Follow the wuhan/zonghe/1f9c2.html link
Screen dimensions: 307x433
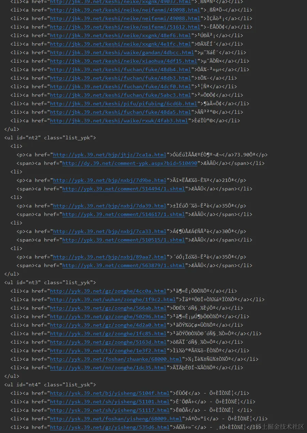[113, 299]
